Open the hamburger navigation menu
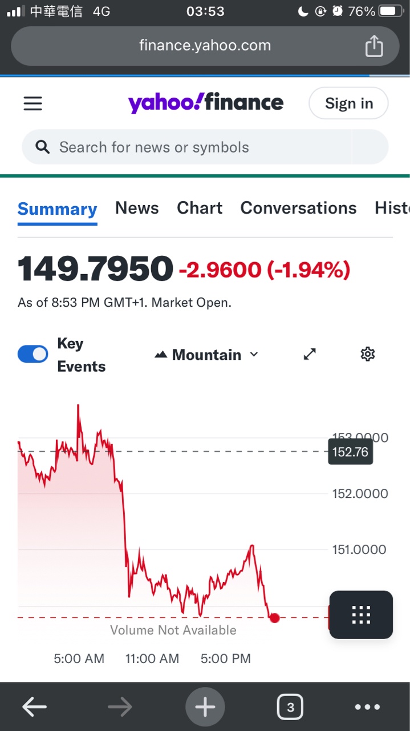This screenshot has width=410, height=731. coord(33,103)
